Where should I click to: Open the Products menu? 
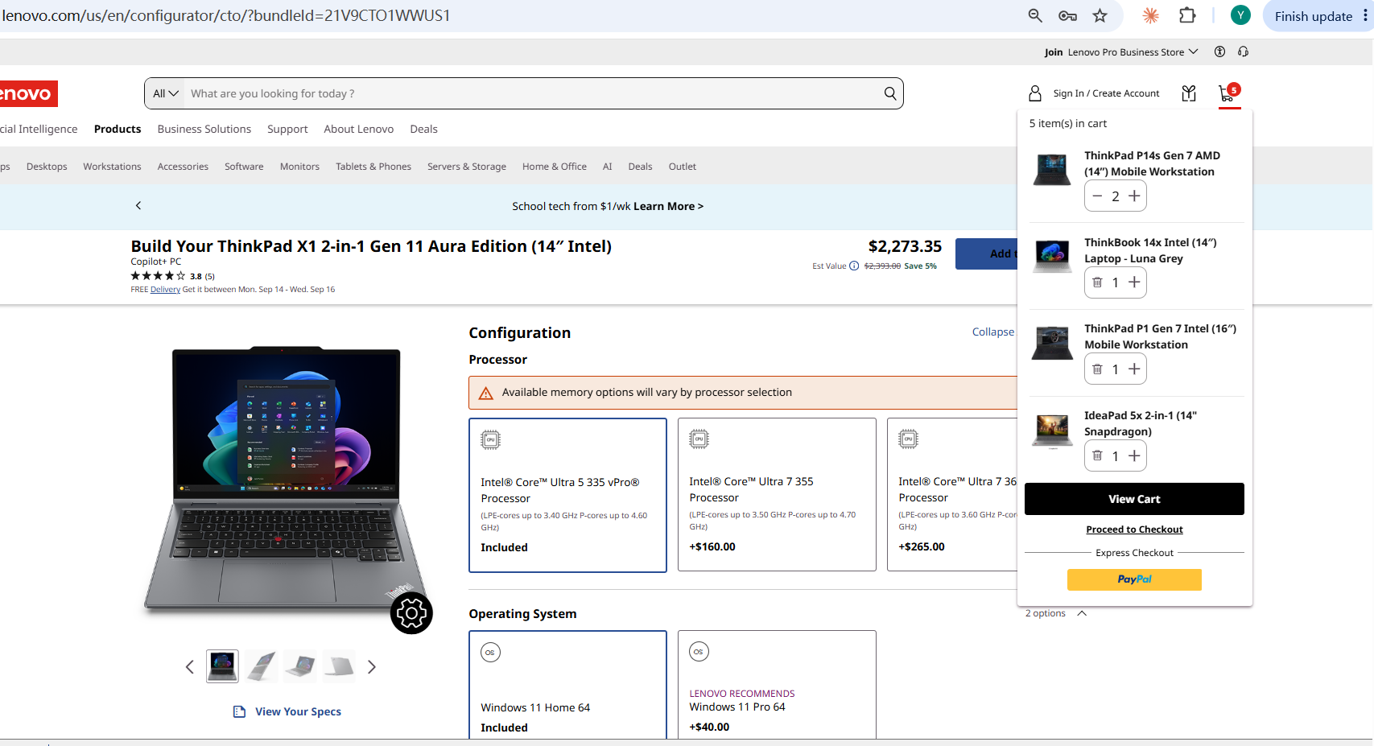point(118,129)
